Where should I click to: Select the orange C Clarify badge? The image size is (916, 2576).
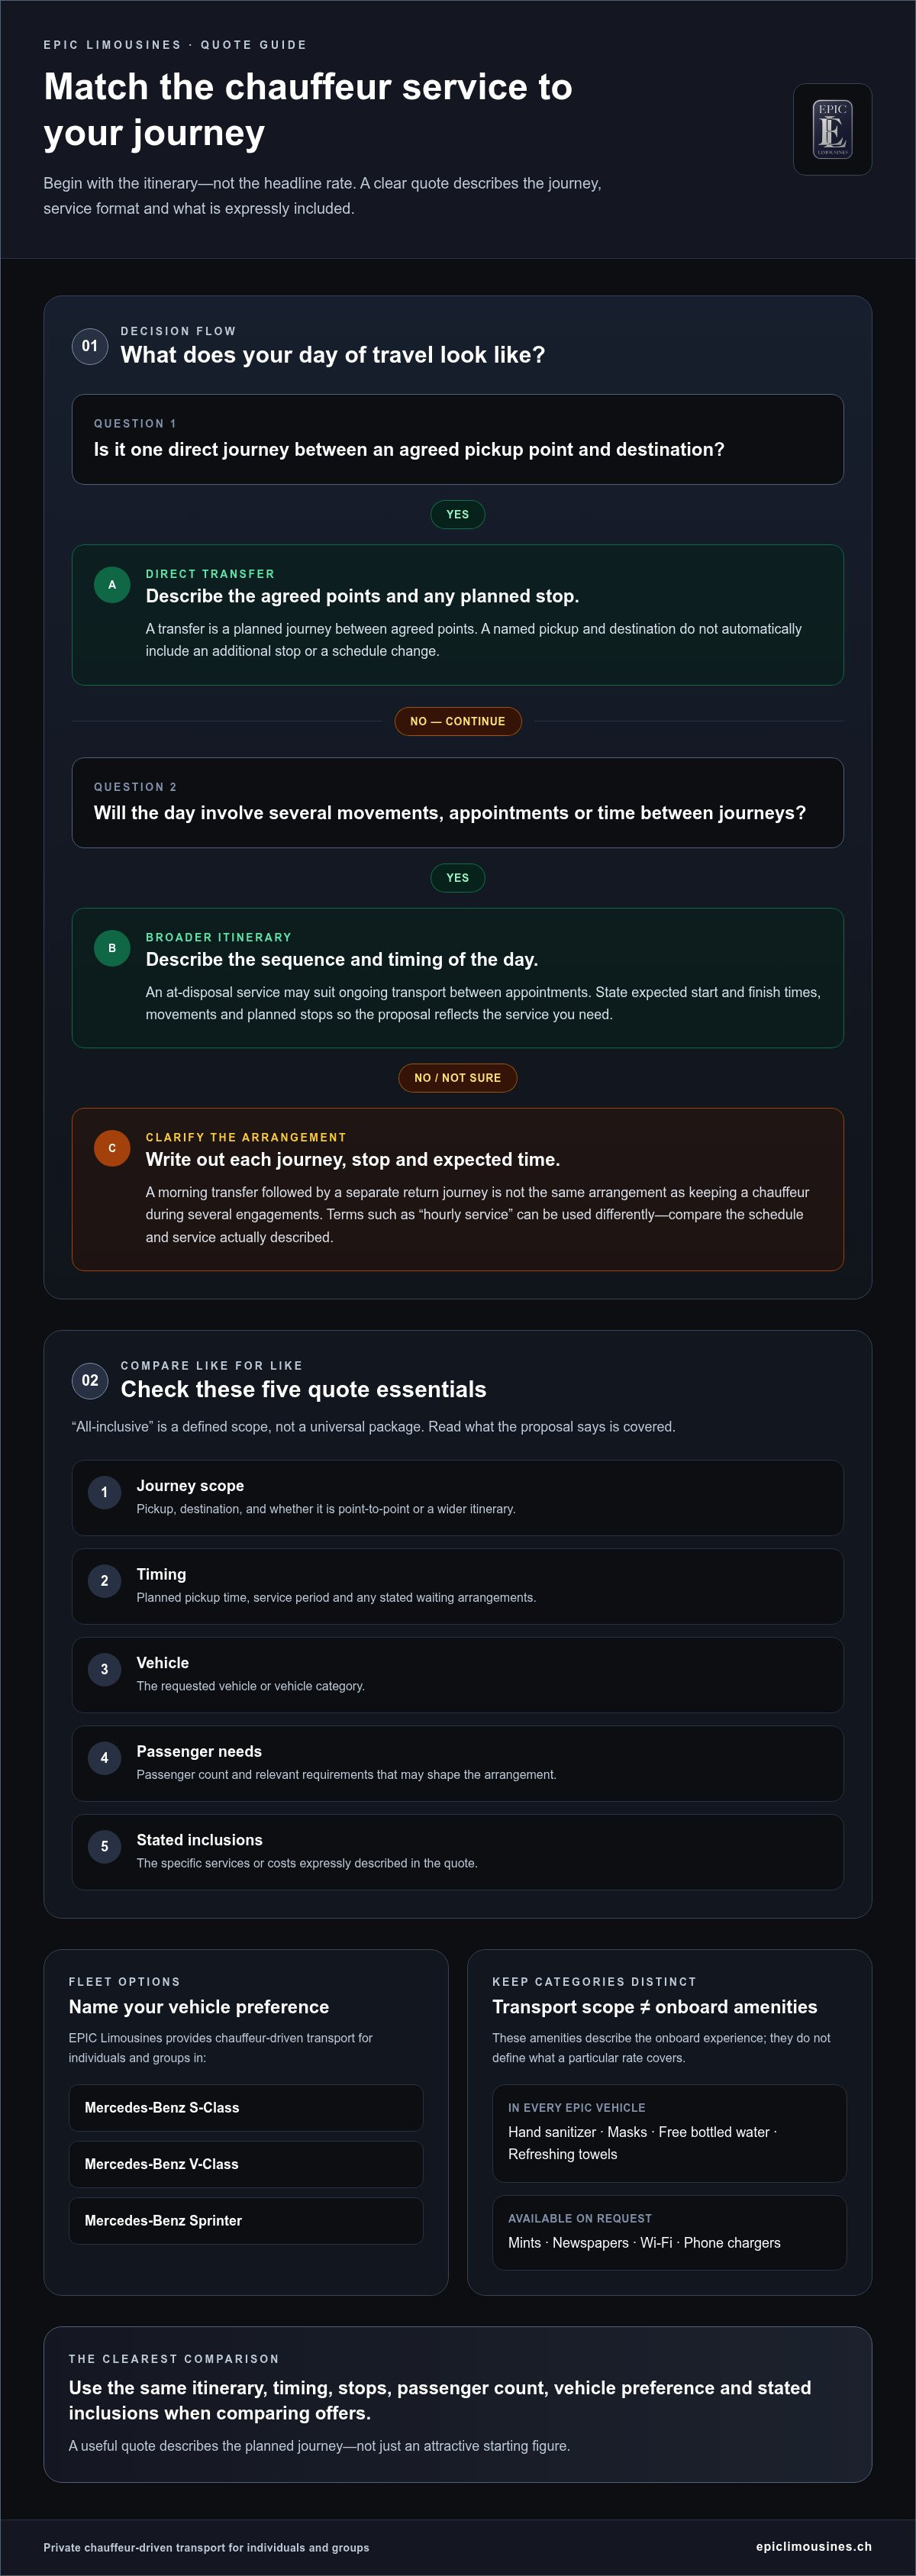point(112,1148)
